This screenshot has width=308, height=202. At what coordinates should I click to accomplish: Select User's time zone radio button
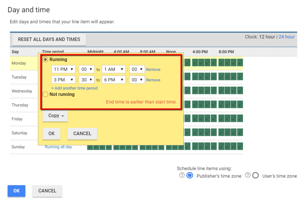pos(255,175)
